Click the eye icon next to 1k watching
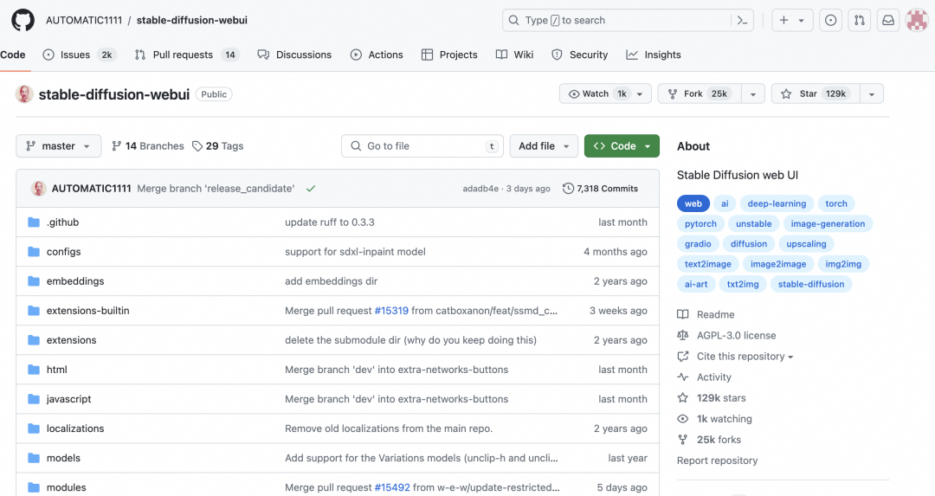This screenshot has width=935, height=496. 683,418
